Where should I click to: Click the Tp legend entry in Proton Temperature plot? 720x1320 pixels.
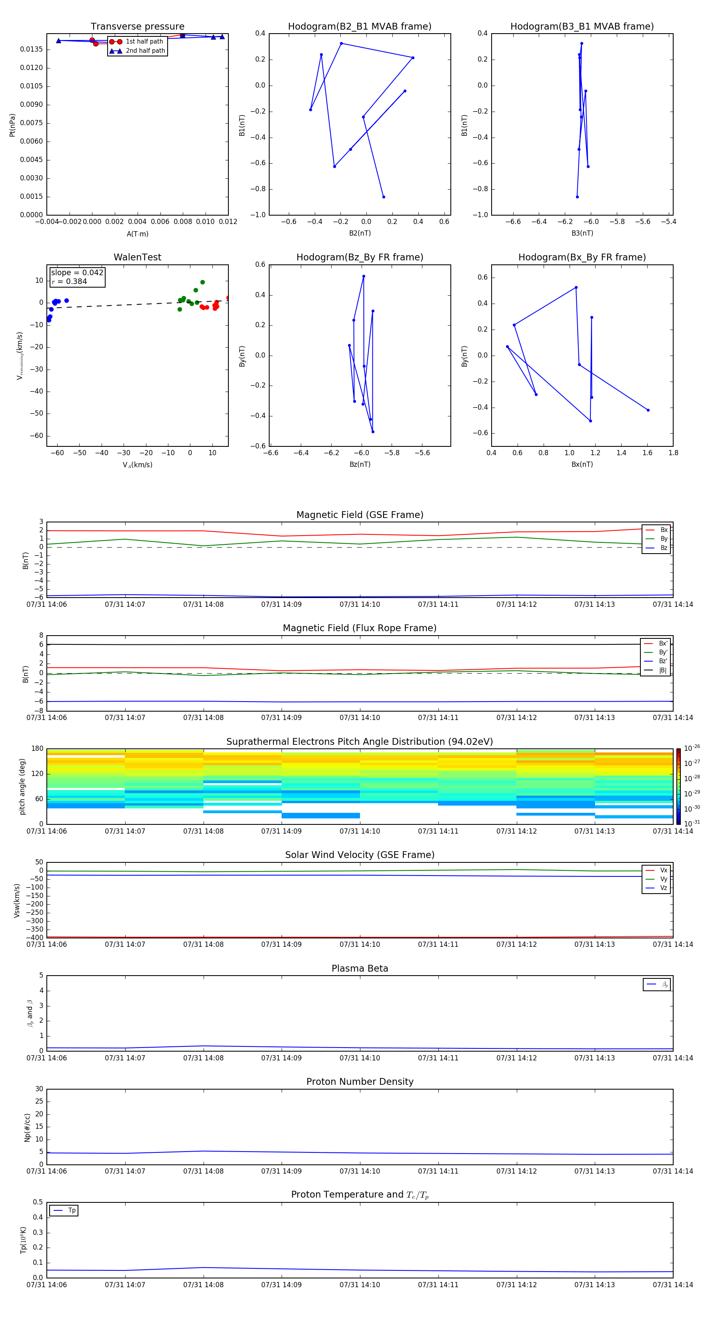(64, 1210)
